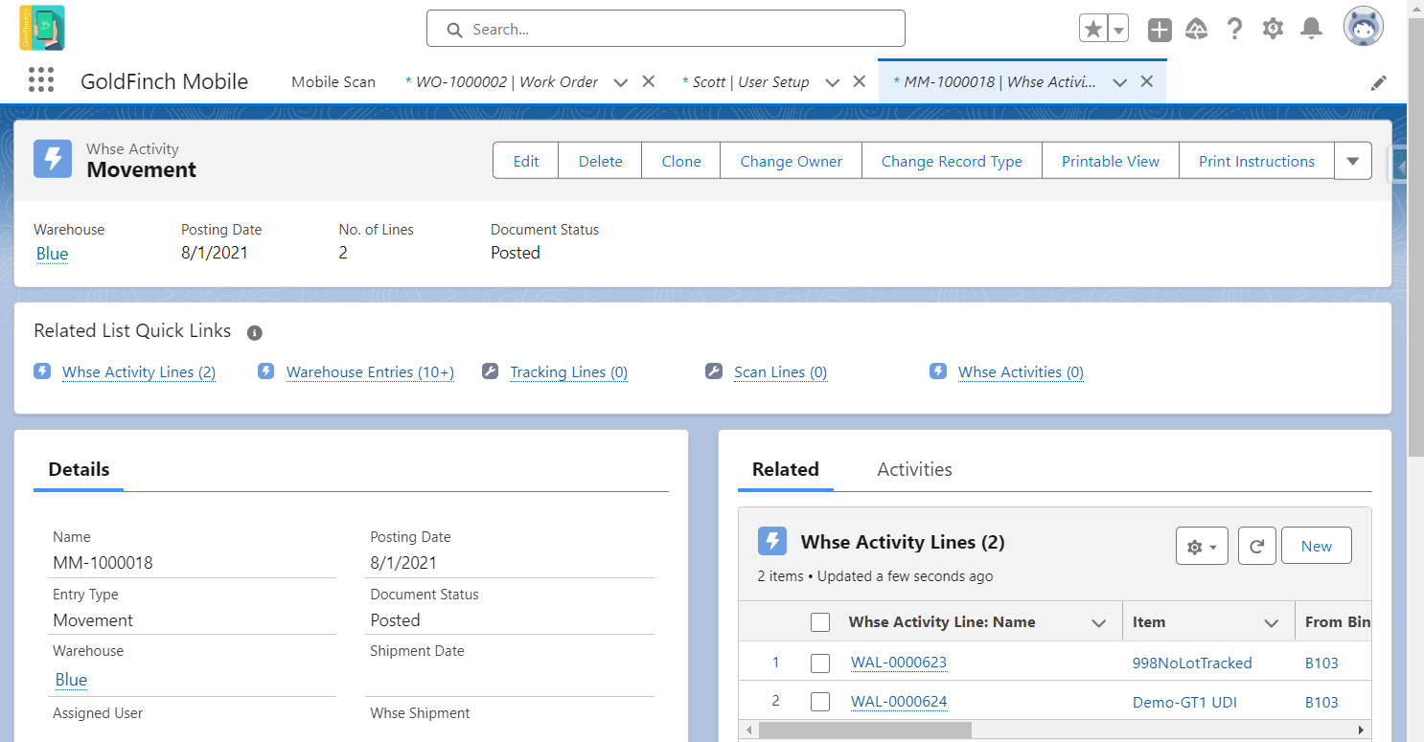Click Change Record Type
Screen dimensions: 1424x742
(x=952, y=161)
